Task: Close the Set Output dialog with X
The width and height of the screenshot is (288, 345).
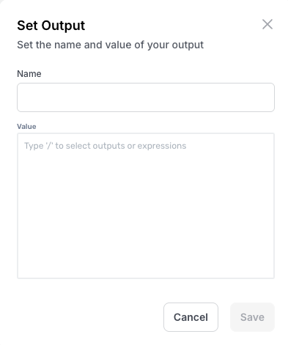Action: [x=267, y=24]
